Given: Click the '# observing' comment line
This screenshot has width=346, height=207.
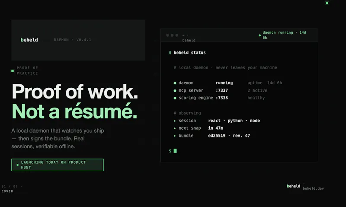Looking at the screenshot, I should 187,113.
